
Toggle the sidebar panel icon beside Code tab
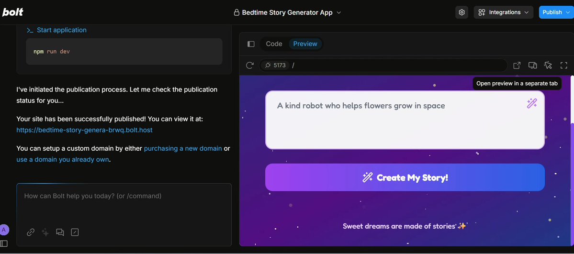point(251,44)
